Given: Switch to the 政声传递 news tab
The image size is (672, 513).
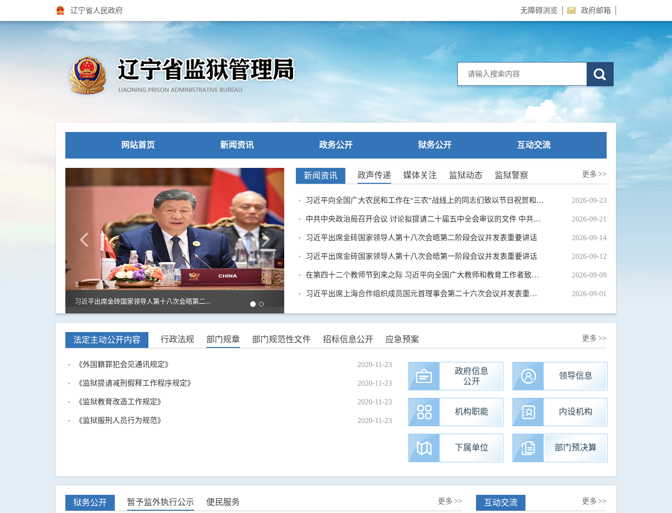Looking at the screenshot, I should [374, 175].
